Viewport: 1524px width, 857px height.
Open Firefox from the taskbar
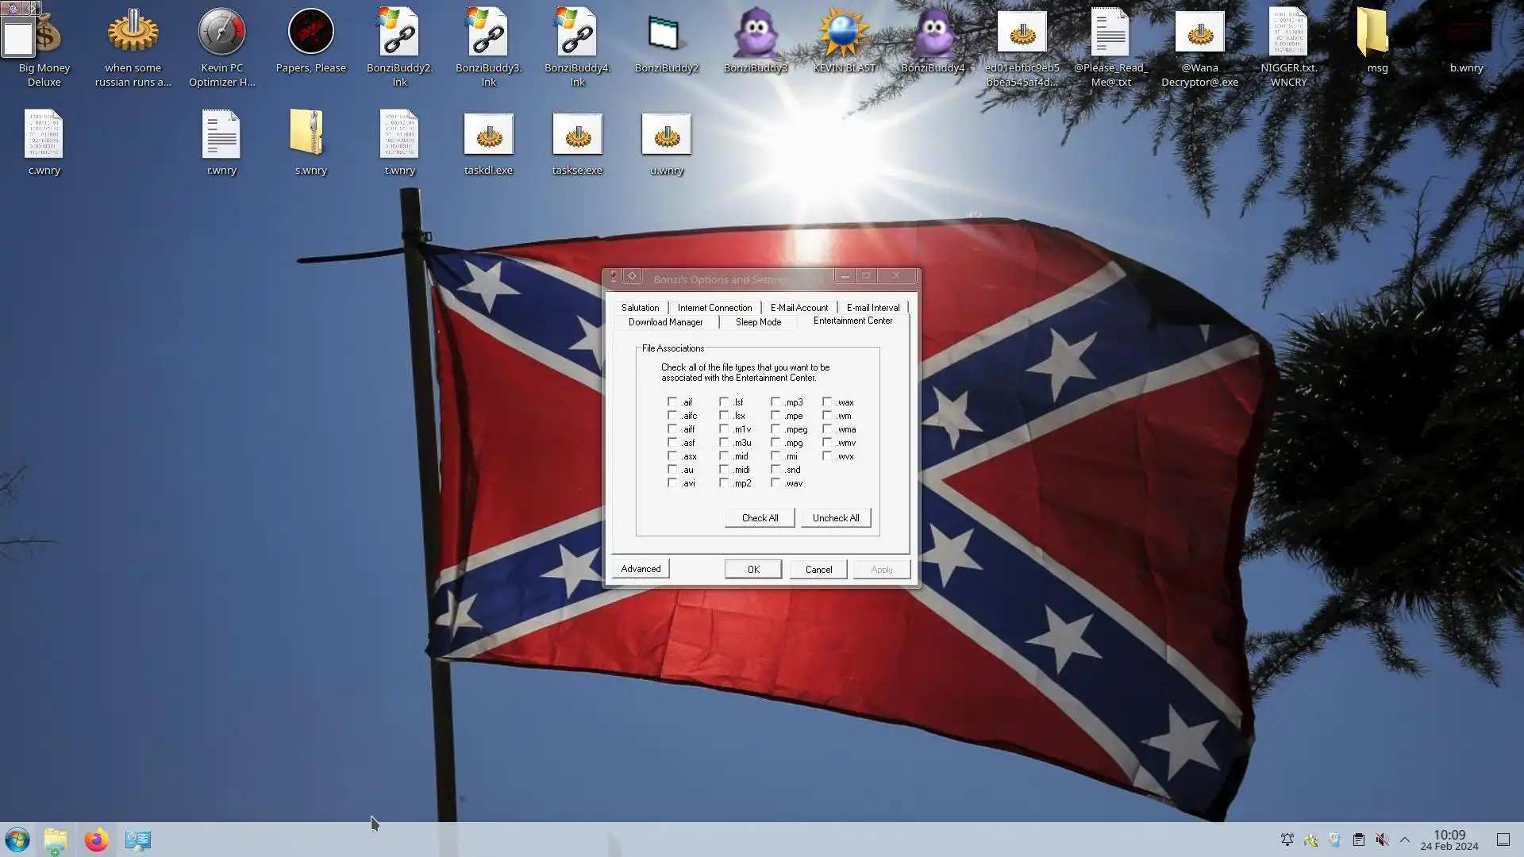(x=96, y=840)
